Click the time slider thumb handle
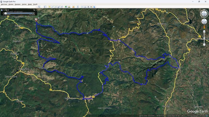This screenshot has height=117, width=209. [5, 13]
